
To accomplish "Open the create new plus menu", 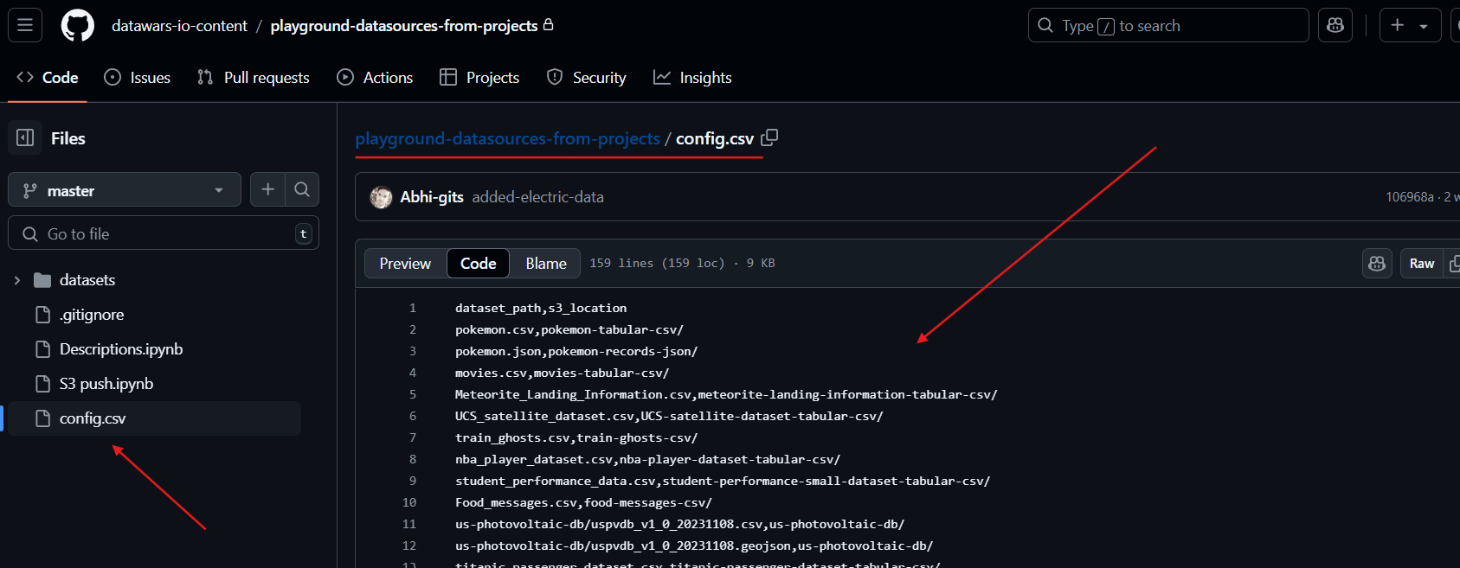I will [x=1410, y=25].
